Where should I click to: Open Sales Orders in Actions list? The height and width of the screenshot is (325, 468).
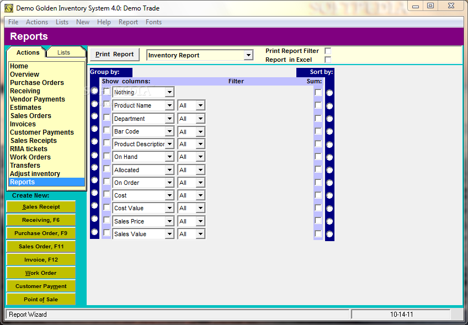[x=46, y=116]
